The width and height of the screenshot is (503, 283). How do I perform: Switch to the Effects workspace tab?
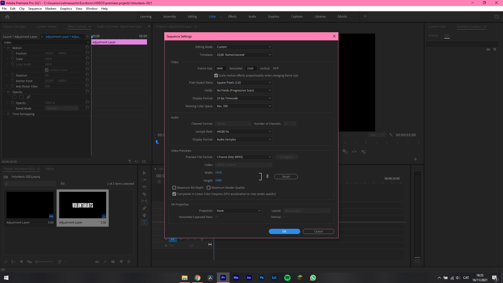[x=232, y=16]
